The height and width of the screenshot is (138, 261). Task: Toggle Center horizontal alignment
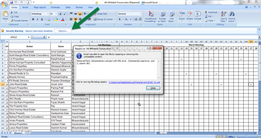[x=76, y=19]
